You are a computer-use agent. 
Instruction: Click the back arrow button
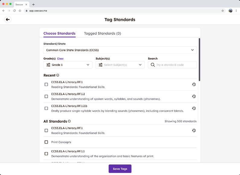tap(8, 20)
